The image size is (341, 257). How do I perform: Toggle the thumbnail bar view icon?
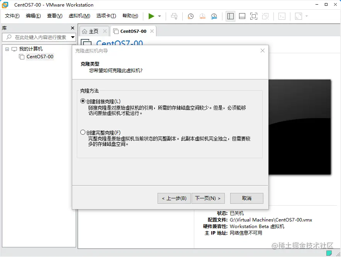tap(242, 16)
